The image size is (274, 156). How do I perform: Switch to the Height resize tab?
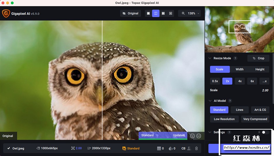pos(260,69)
